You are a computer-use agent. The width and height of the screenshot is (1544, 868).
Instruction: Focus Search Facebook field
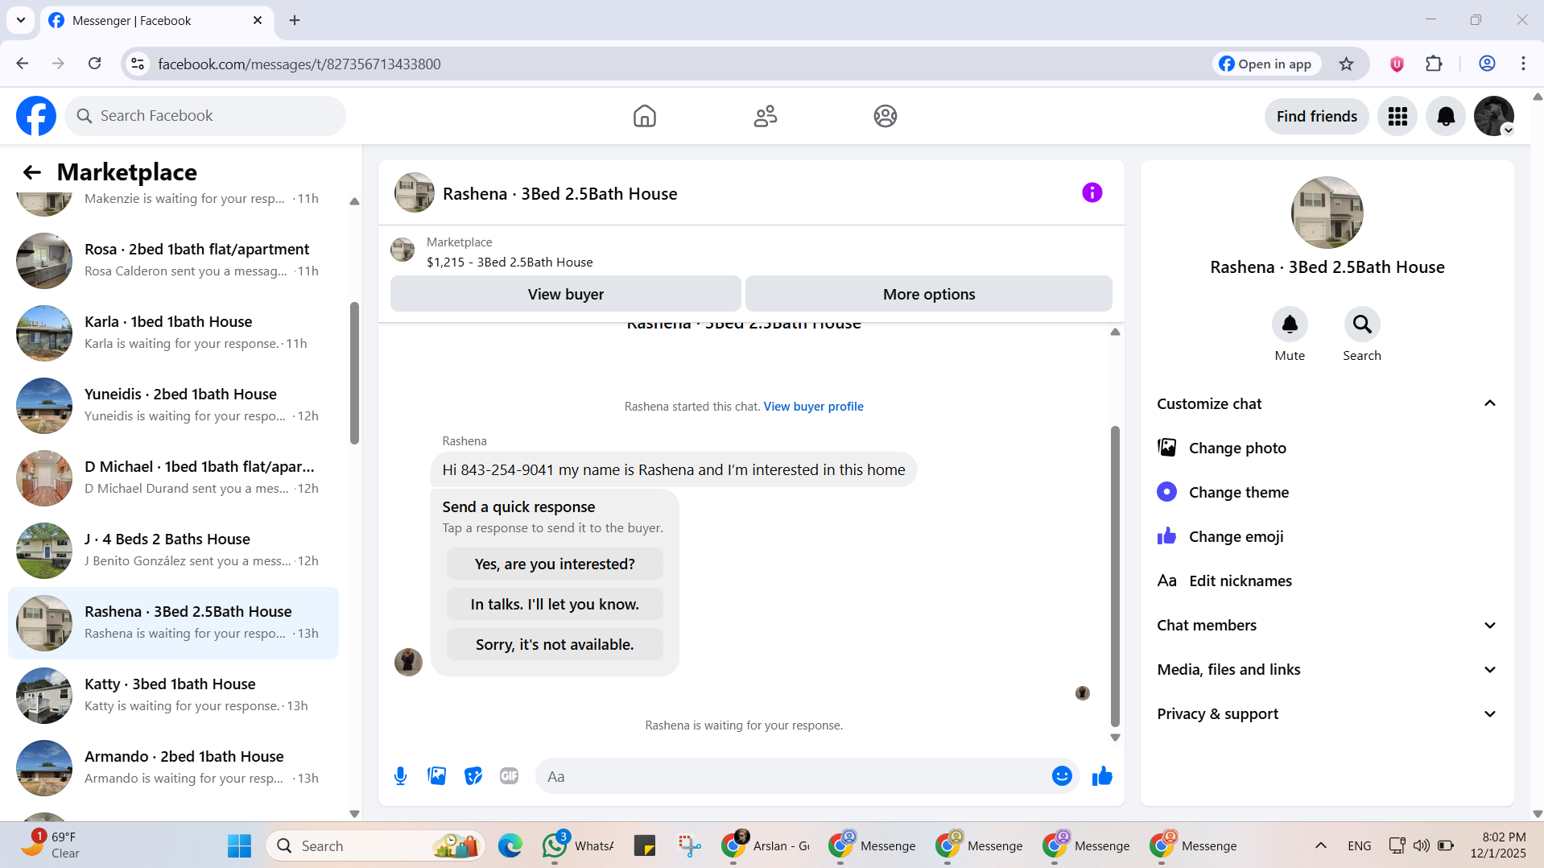pos(205,116)
